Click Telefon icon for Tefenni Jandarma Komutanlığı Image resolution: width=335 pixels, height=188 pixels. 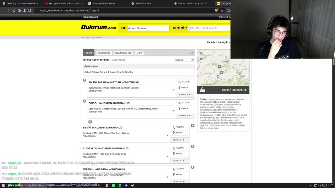174,169
